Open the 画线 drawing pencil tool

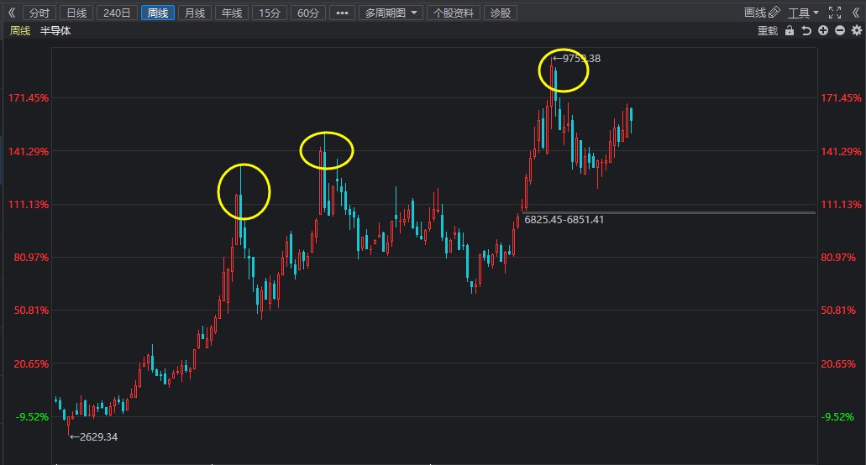(x=762, y=13)
